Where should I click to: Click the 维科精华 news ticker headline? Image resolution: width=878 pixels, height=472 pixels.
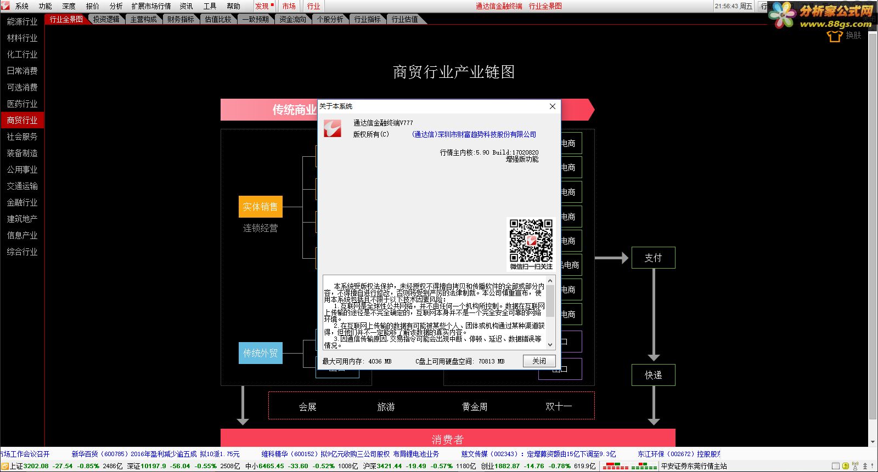tap(350, 454)
